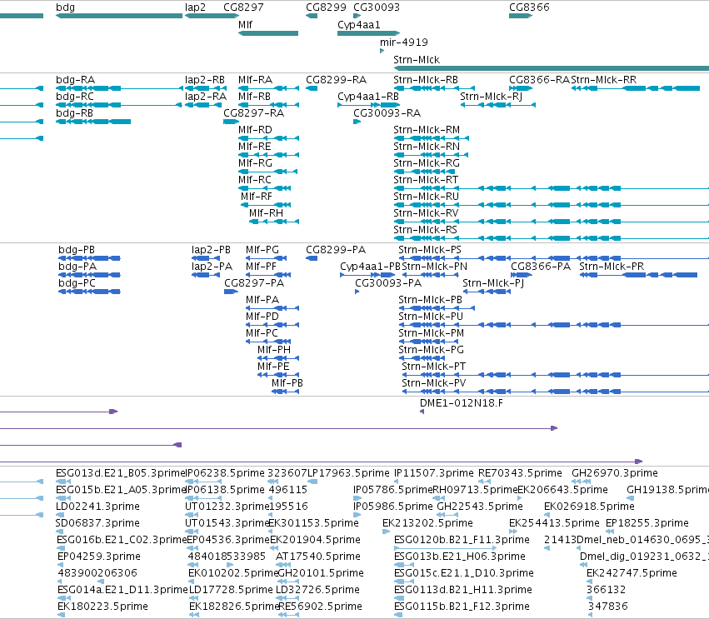
Task: Click EST SD06837.3prime
Action: (x=97, y=523)
